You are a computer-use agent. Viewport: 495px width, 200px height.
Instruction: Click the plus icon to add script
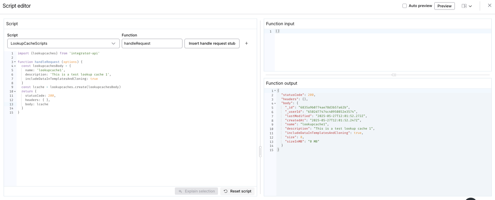click(247, 43)
